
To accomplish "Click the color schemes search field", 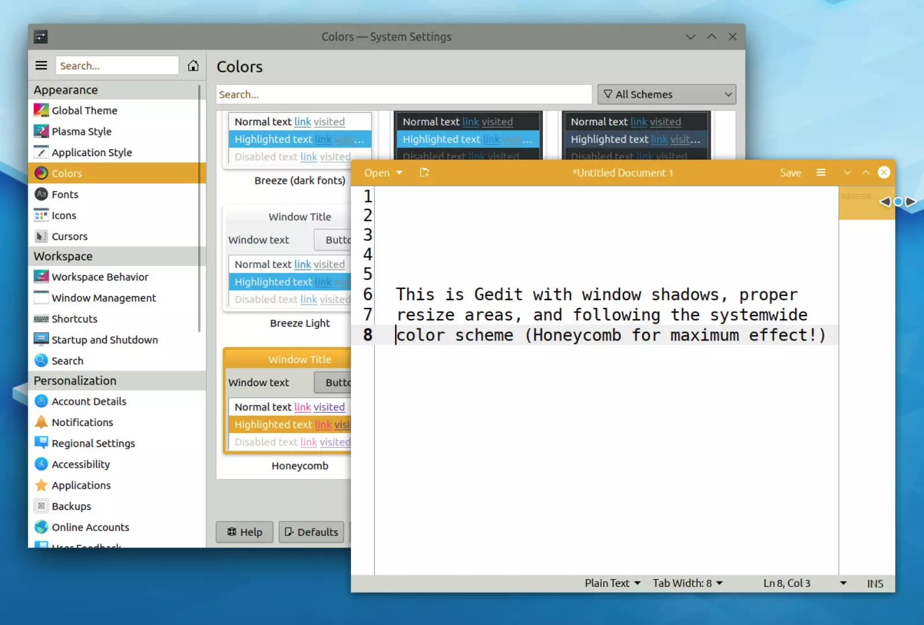I will pyautogui.click(x=404, y=95).
